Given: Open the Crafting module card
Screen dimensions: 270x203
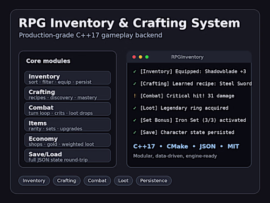Looking at the screenshot, I should (x=67, y=93).
